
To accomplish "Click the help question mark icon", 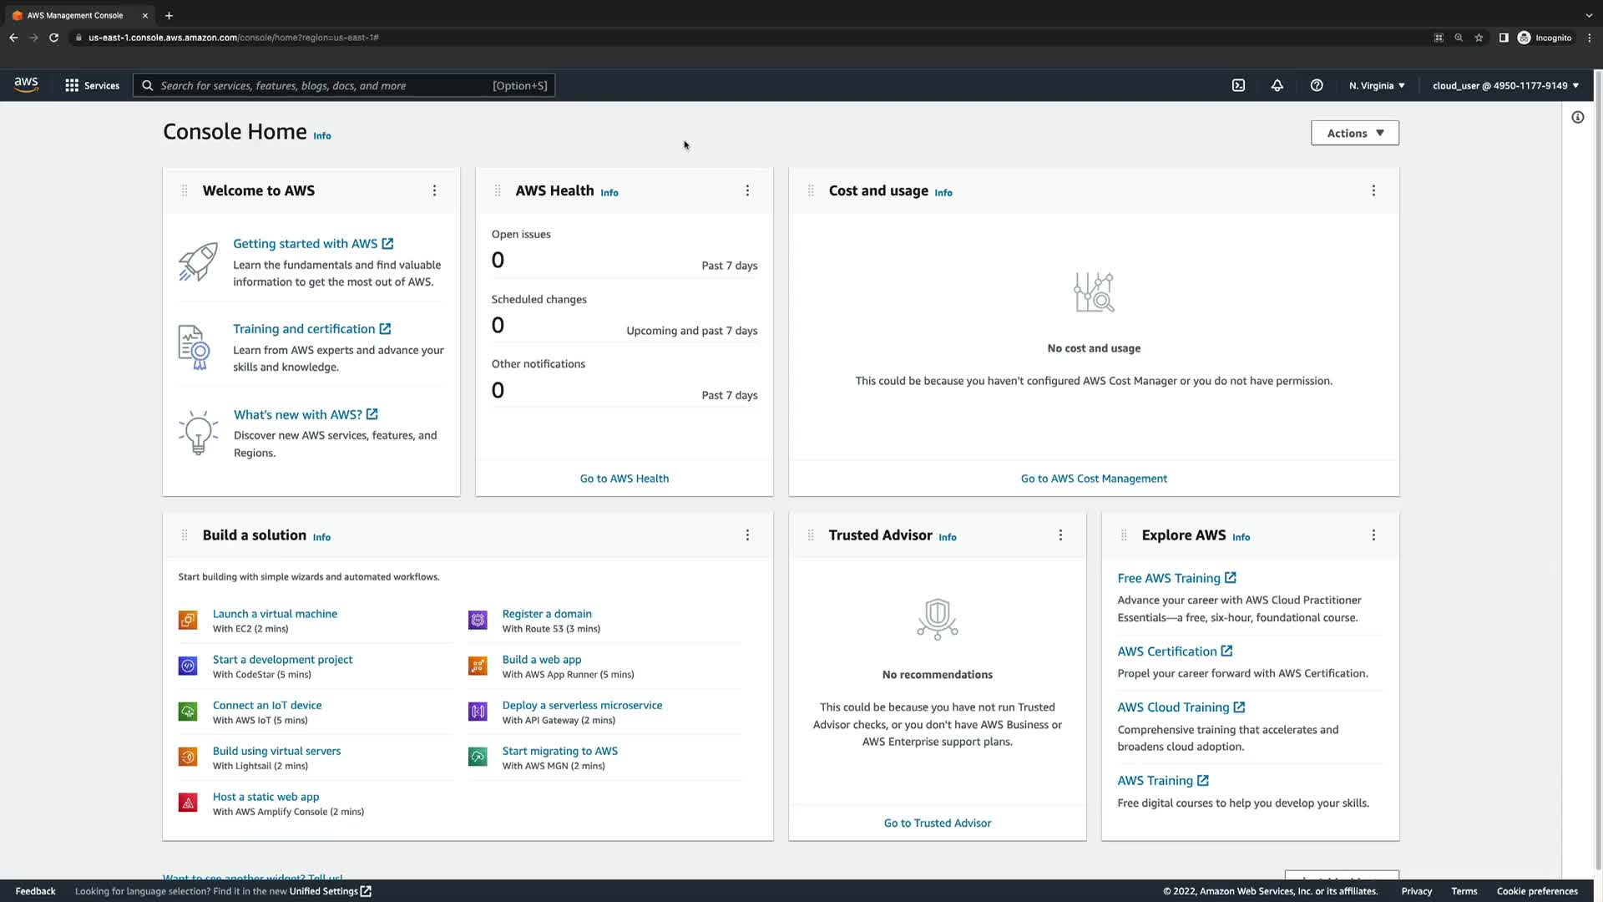I will click(1316, 85).
